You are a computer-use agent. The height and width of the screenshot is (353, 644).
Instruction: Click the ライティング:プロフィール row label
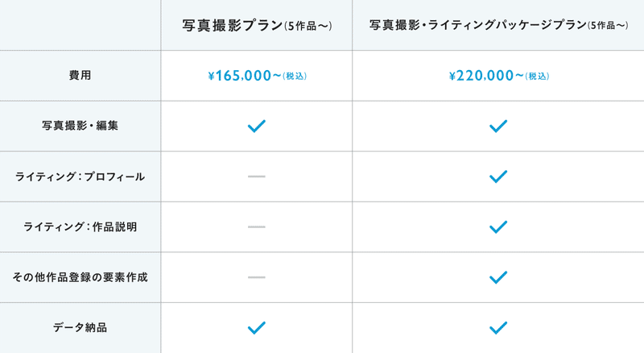[80, 176]
